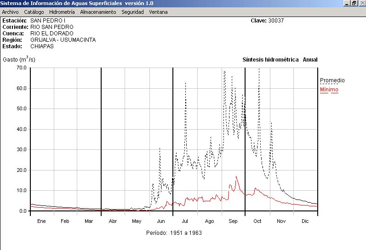Minimize the window with the underscore button
This screenshot has height=250, width=366.
(x=347, y=3)
